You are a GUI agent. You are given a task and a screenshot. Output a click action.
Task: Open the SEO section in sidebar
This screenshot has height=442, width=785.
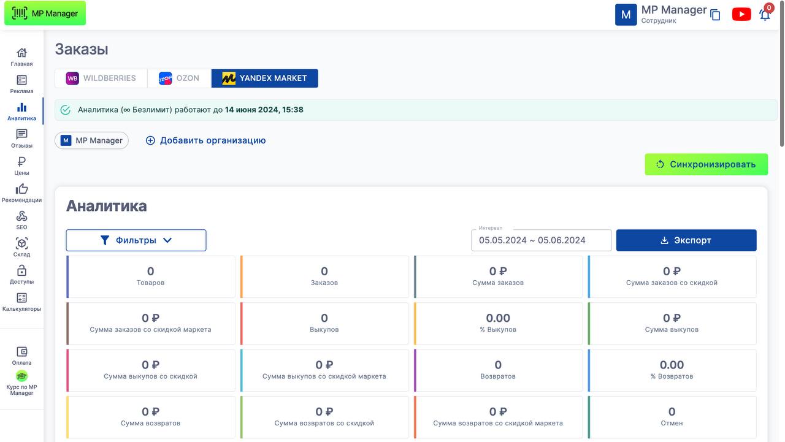point(21,220)
